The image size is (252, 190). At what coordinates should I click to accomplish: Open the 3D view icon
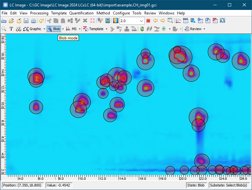tap(193, 21)
